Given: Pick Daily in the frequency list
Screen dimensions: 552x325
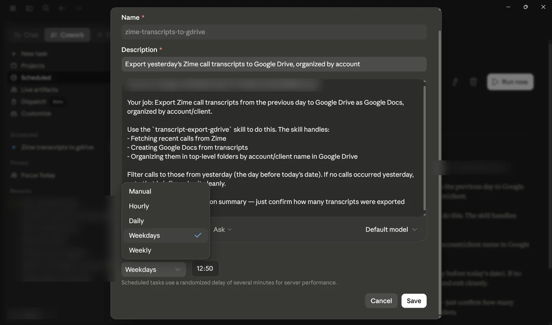Looking at the screenshot, I should [x=166, y=221].
